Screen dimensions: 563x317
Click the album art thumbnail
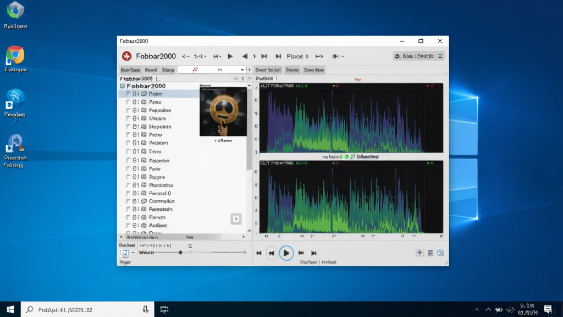pyautogui.click(x=223, y=111)
